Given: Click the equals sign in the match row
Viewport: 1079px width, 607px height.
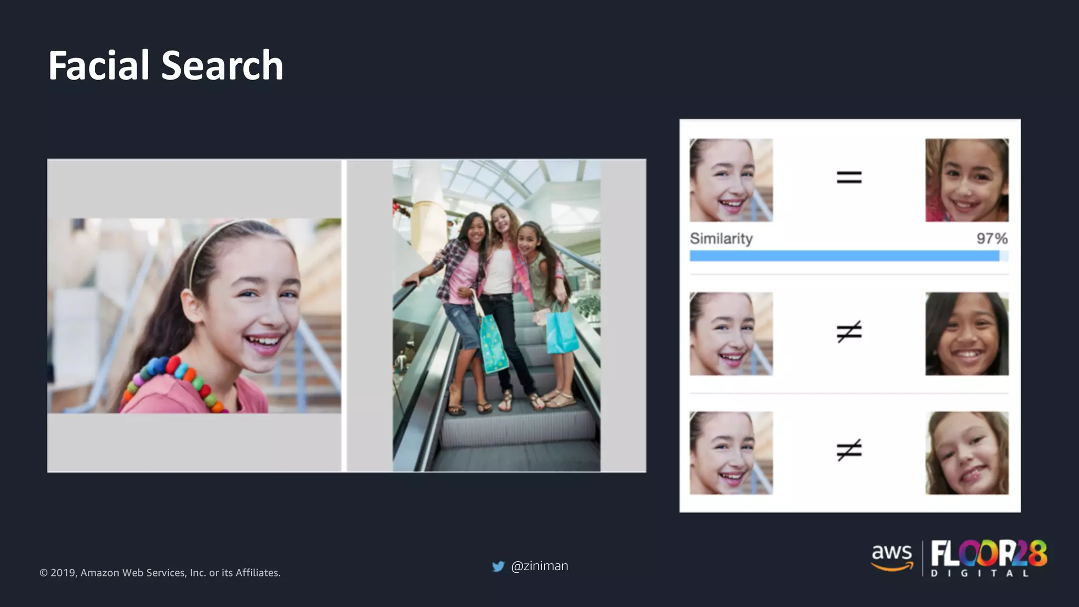Looking at the screenshot, I should pyautogui.click(x=849, y=178).
